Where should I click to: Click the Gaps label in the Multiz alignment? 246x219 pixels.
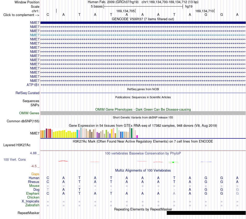[35, 174]
